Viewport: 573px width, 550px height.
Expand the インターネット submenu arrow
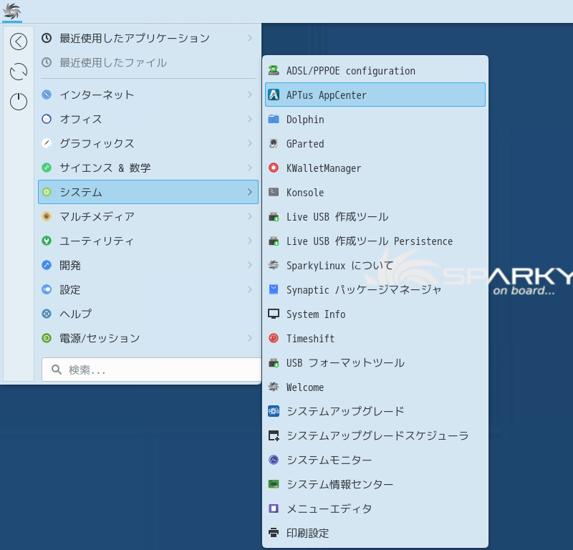tap(250, 95)
